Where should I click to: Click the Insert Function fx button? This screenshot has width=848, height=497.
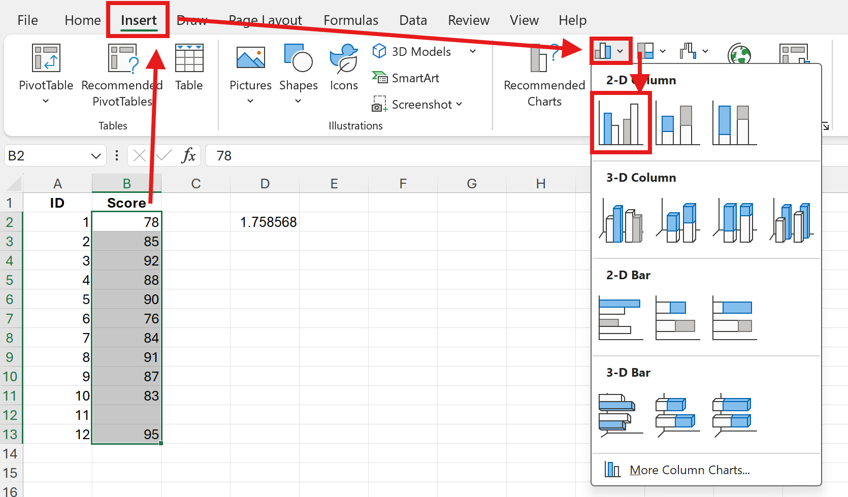point(188,155)
